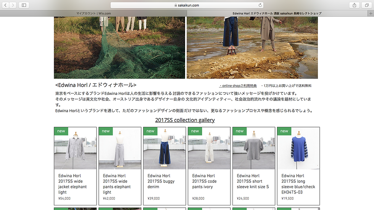Show all tabs overview icon
The image size is (374, 210).
point(367,5)
